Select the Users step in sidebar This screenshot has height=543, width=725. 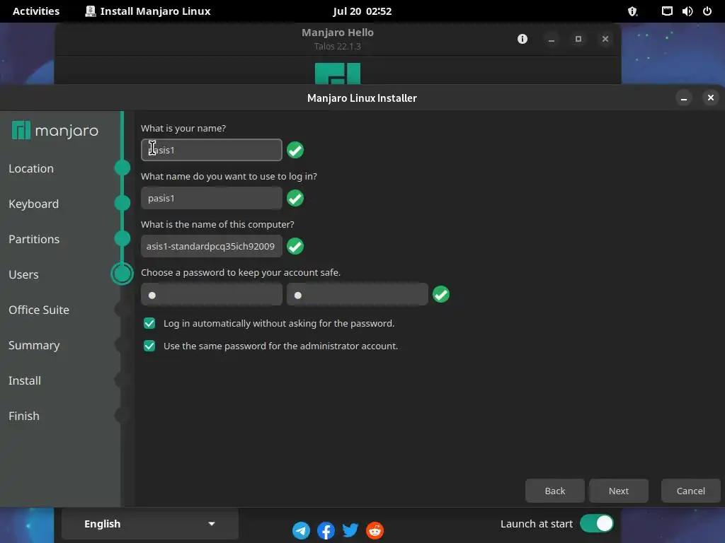pyautogui.click(x=23, y=274)
